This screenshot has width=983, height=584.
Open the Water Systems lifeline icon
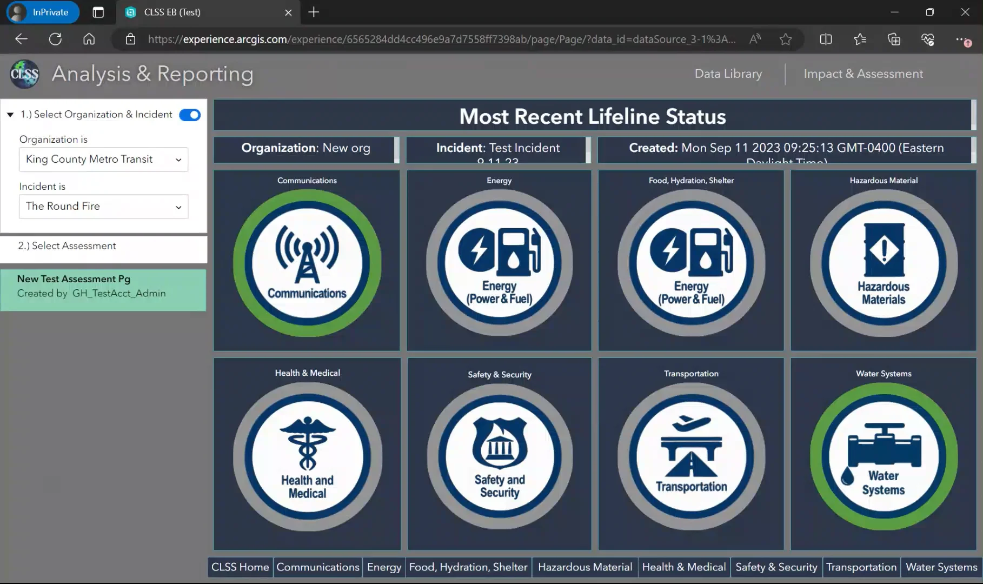(882, 457)
